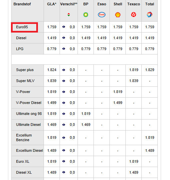Click the Verschil** column header text

pyautogui.click(x=69, y=4)
